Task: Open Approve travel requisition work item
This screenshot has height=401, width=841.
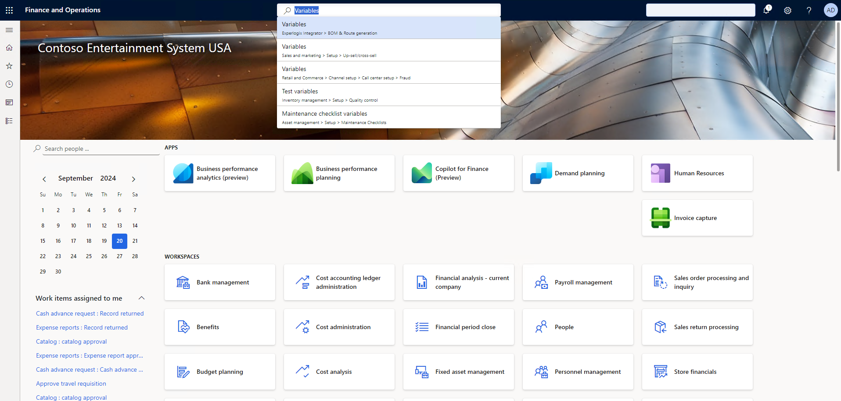Action: tap(71, 383)
